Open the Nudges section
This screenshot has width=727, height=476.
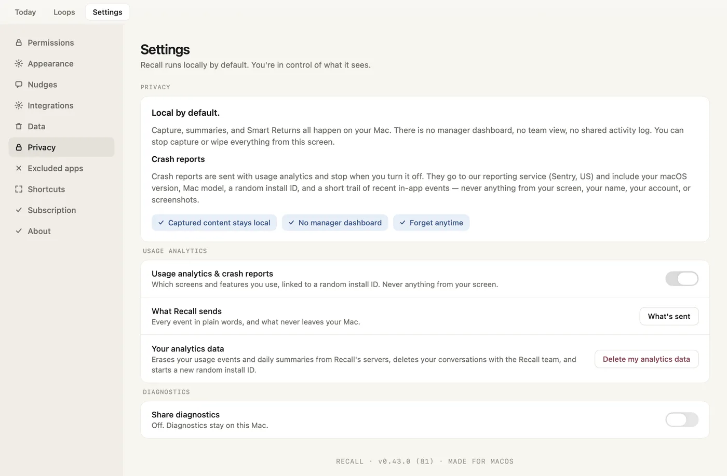[61, 85]
